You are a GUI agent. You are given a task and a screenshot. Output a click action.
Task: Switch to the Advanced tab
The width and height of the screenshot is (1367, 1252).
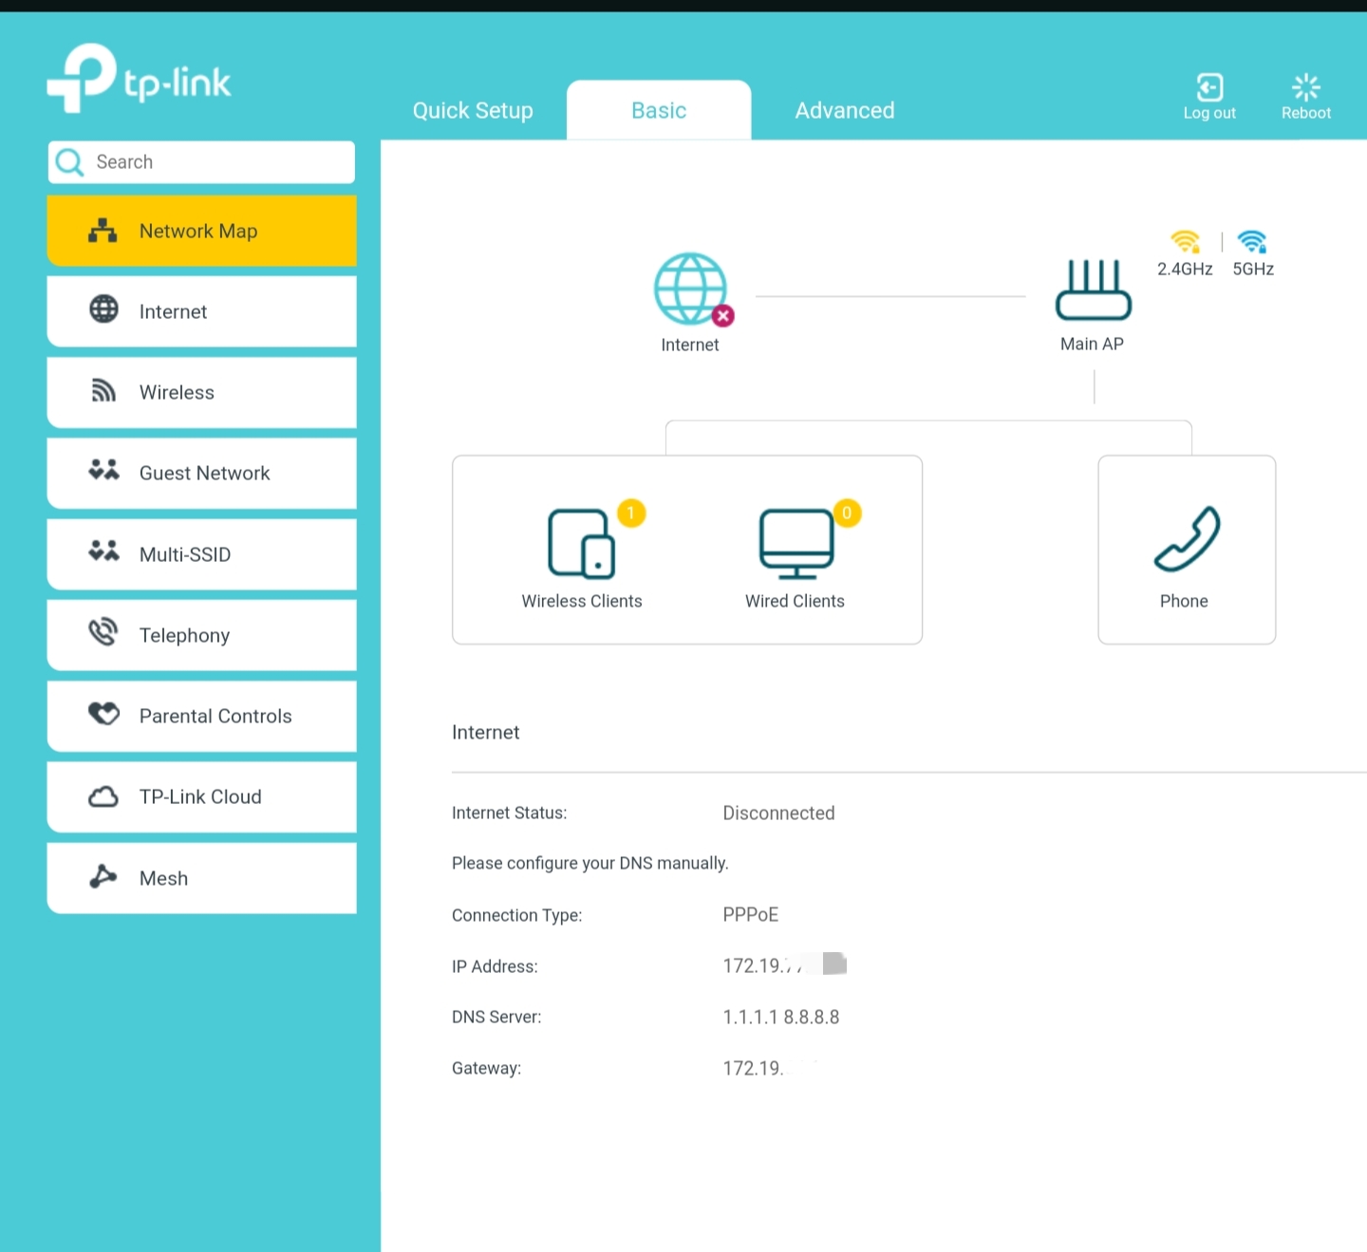(845, 111)
